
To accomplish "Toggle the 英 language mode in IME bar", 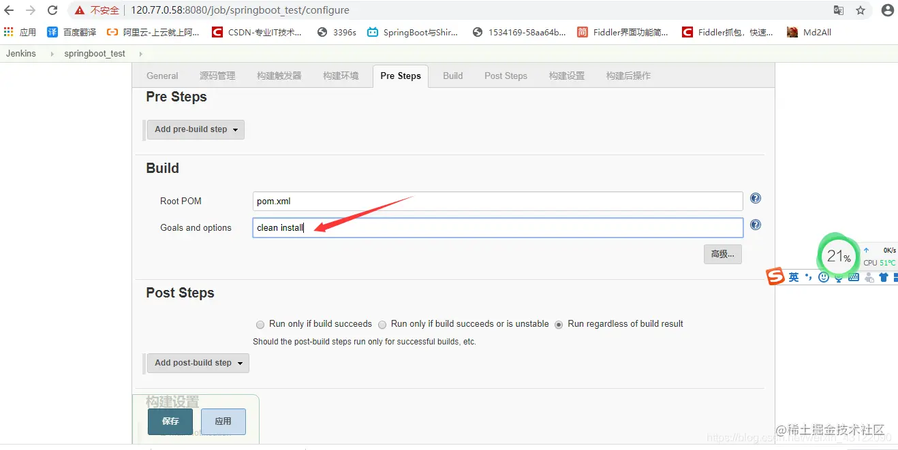I will click(794, 277).
